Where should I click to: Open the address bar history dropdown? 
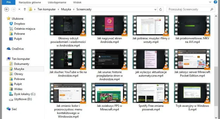click(x=155, y=10)
